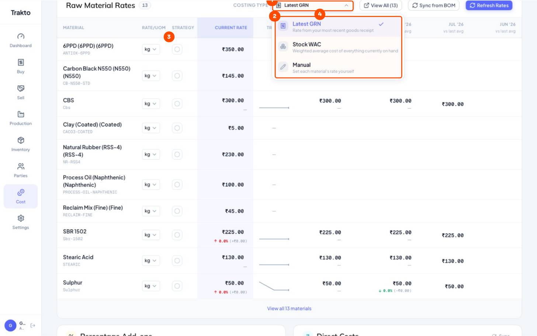Open kg unit dropdown for 6PPD
The image size is (537, 336).
(151, 49)
